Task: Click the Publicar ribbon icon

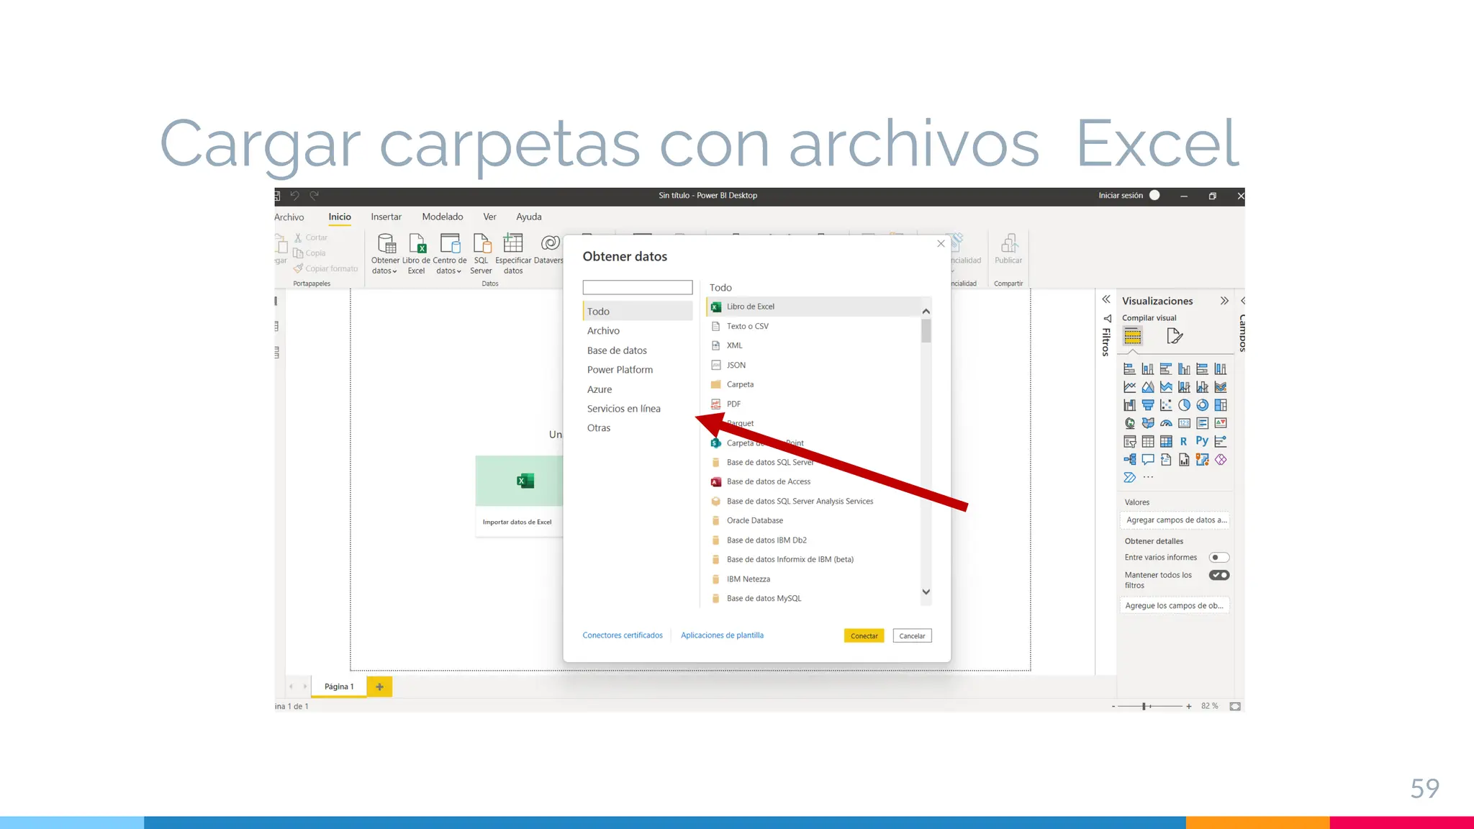Action: click(1008, 243)
